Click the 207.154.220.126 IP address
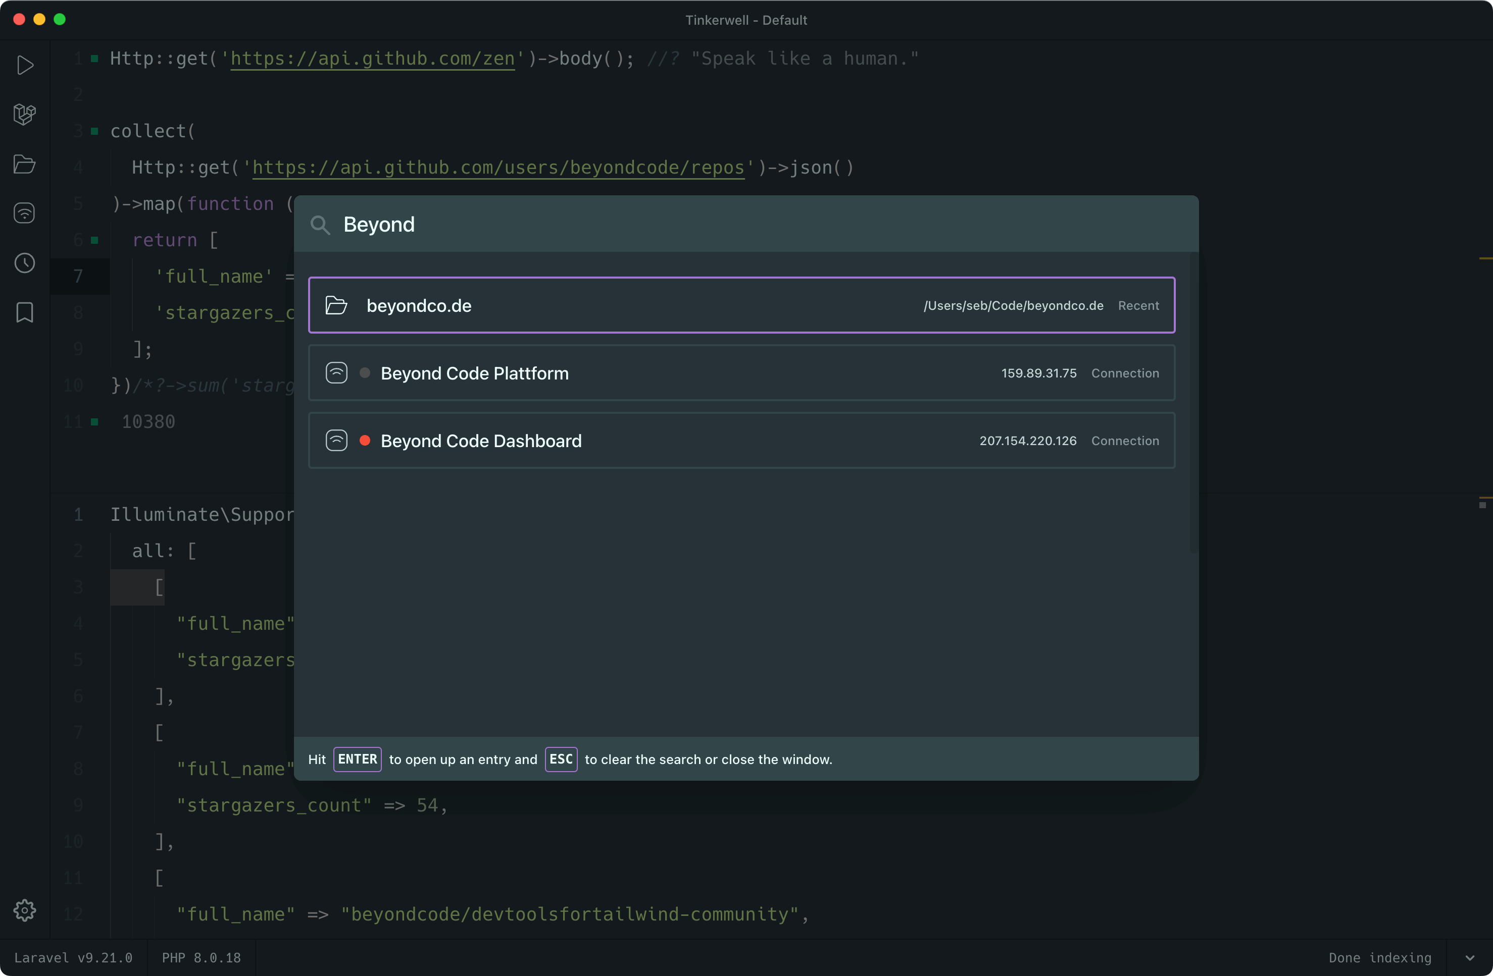 click(x=1028, y=441)
